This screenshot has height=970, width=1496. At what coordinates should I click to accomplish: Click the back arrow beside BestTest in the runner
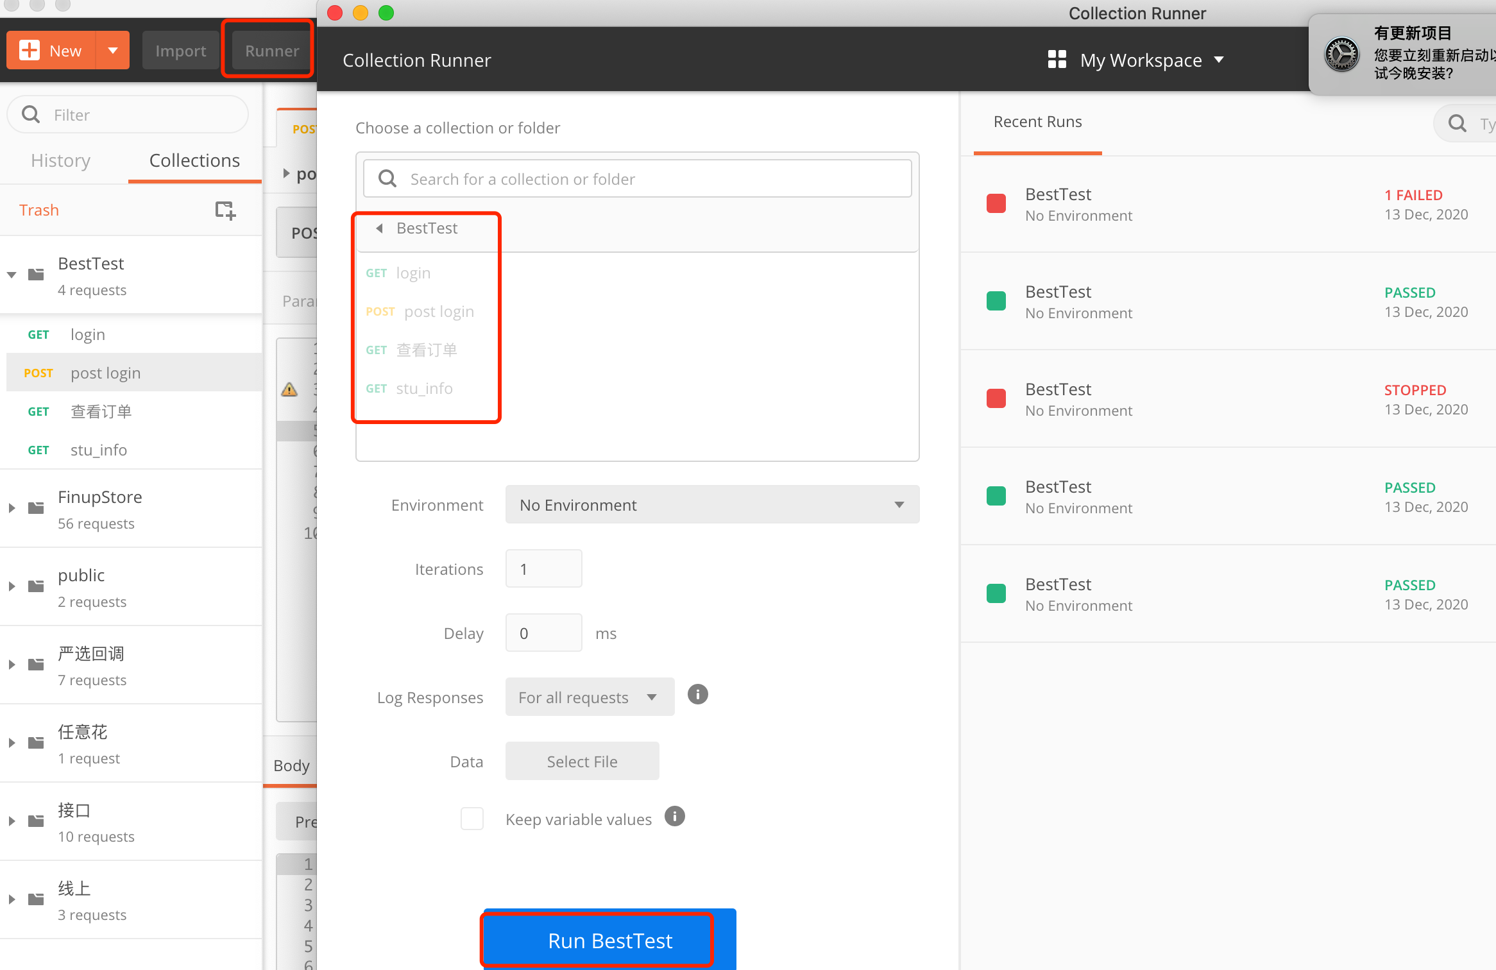coord(380,228)
